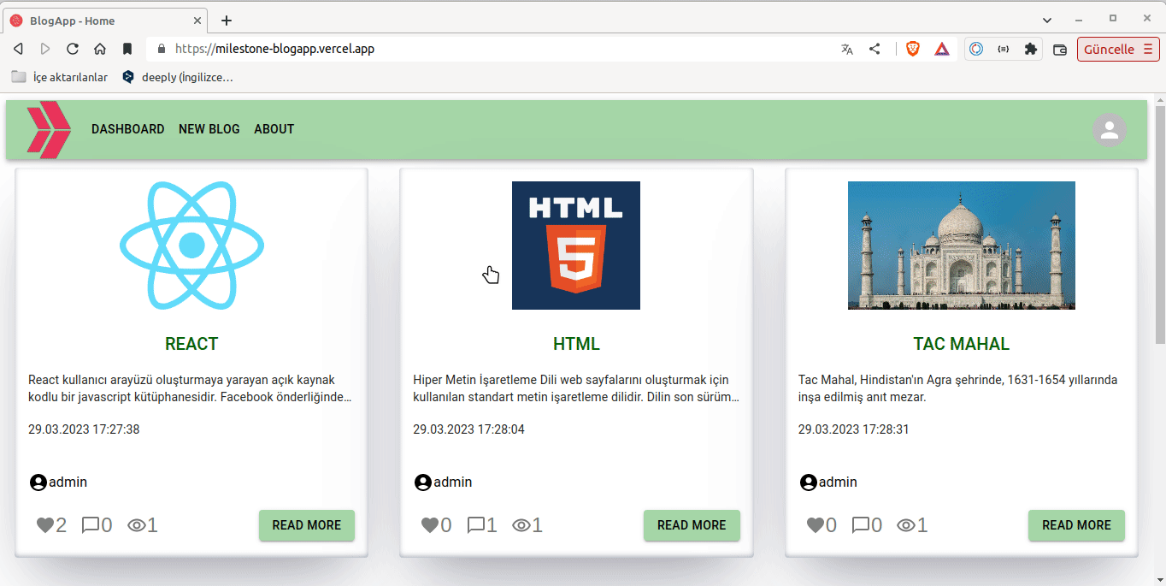Image resolution: width=1166 pixels, height=586 pixels.
Task: Click the HTML card title
Action: [576, 344]
